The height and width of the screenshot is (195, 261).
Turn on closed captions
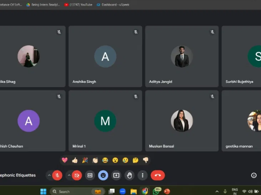click(x=90, y=175)
